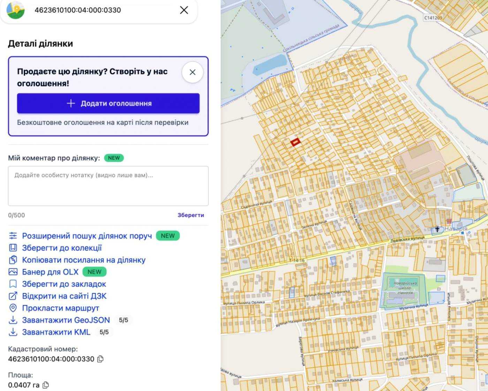Click the copy plot link icon
The width and height of the screenshot is (488, 391).
pos(13,260)
